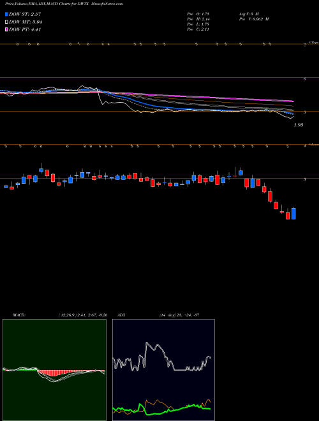Image resolution: width=319 pixels, height=421 pixels.
Task: Click the white DOW MT legend swatch
Action: (7, 22)
